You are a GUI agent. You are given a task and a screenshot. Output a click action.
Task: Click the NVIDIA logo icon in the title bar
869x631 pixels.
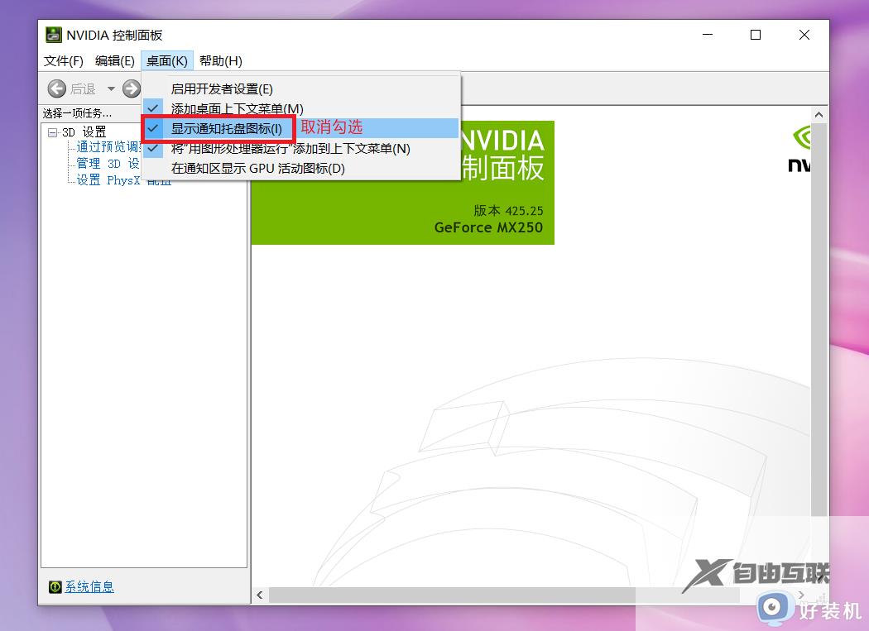[x=54, y=35]
